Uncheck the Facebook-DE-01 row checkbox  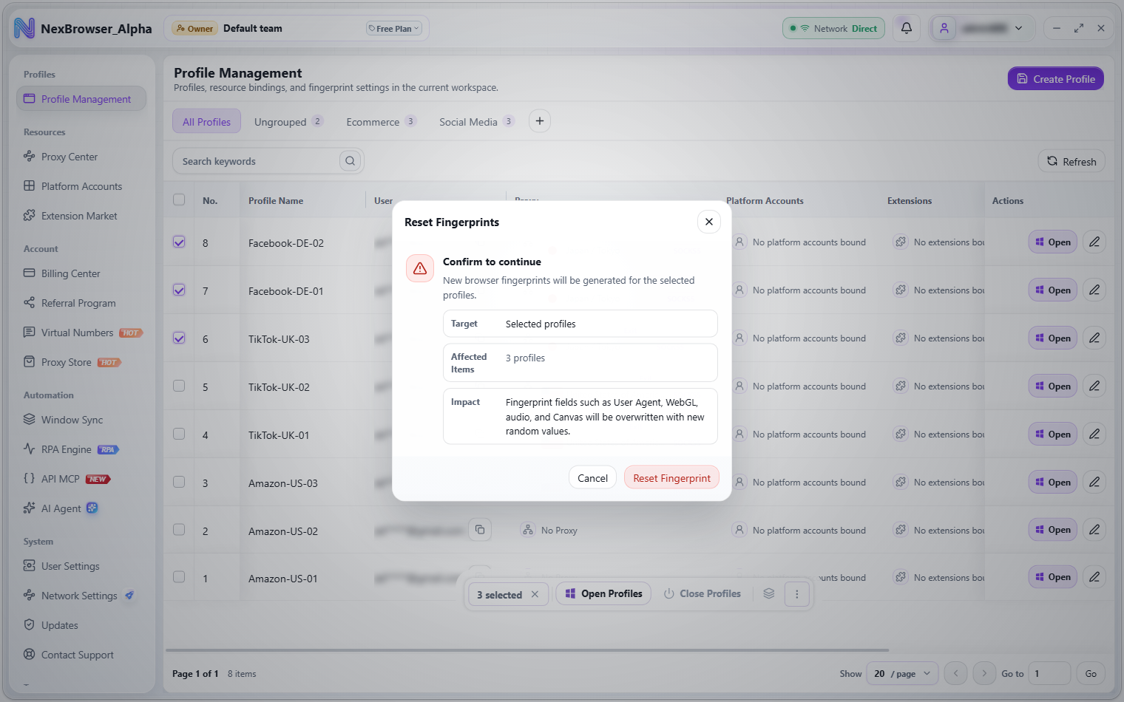tap(179, 290)
